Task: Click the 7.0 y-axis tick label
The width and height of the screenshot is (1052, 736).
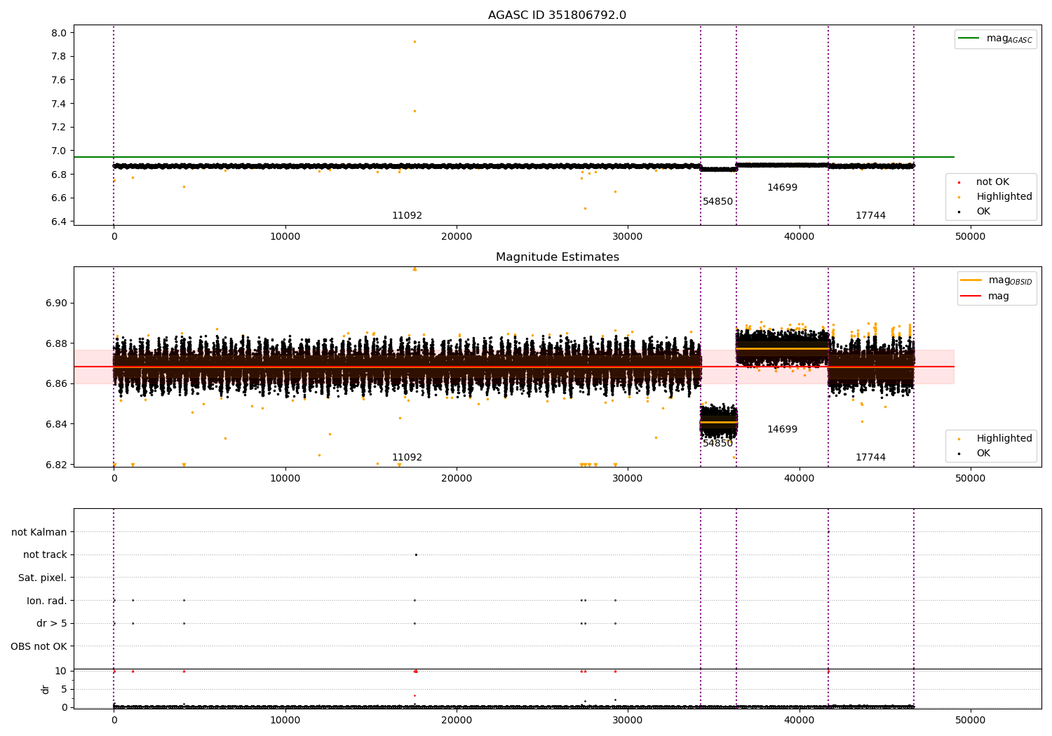Action: click(x=59, y=151)
